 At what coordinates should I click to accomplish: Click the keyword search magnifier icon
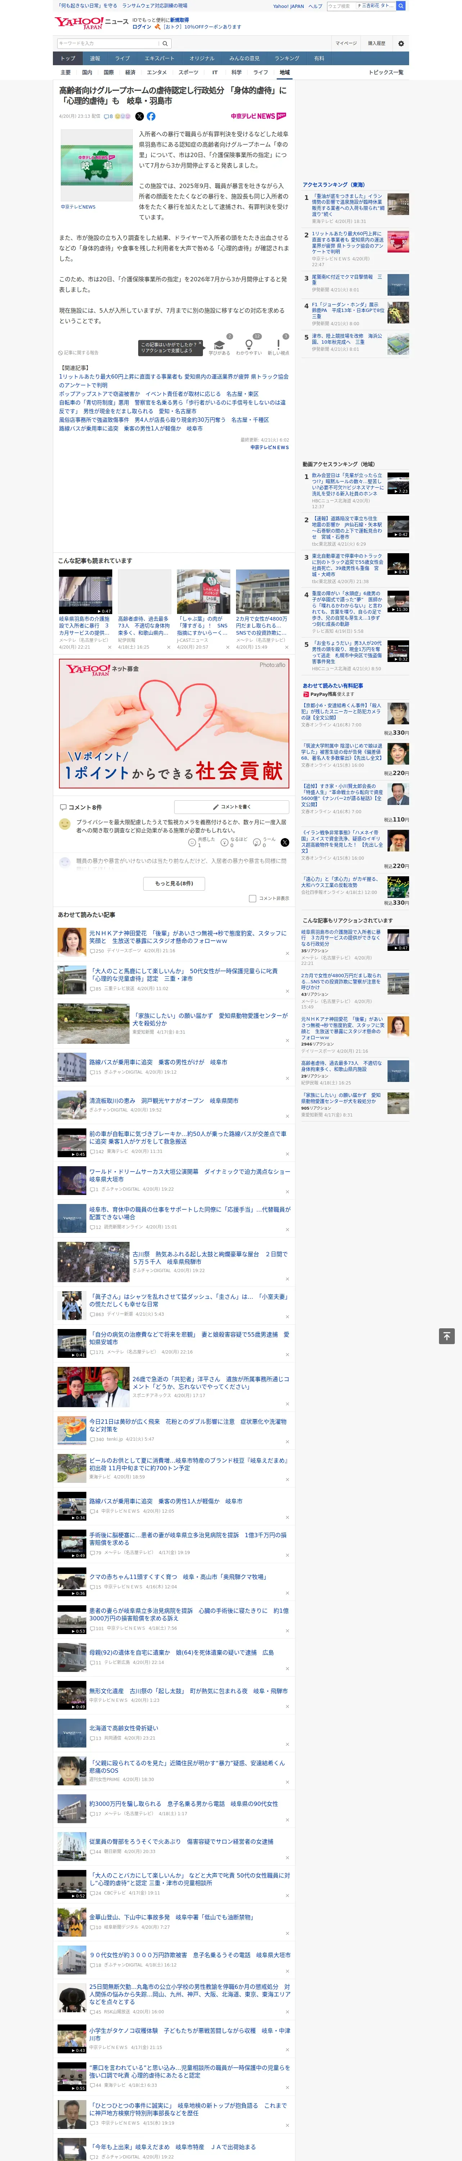point(165,44)
